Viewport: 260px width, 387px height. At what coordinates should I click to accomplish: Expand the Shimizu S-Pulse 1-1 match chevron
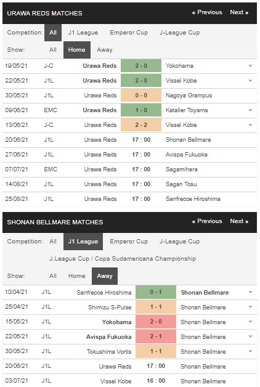point(250,307)
